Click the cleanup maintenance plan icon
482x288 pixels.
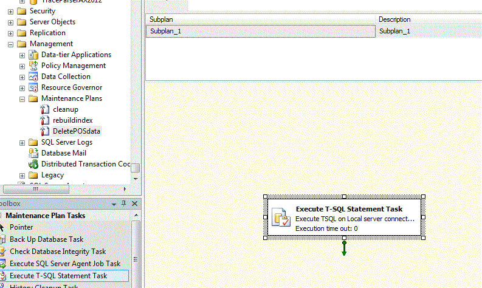click(44, 109)
